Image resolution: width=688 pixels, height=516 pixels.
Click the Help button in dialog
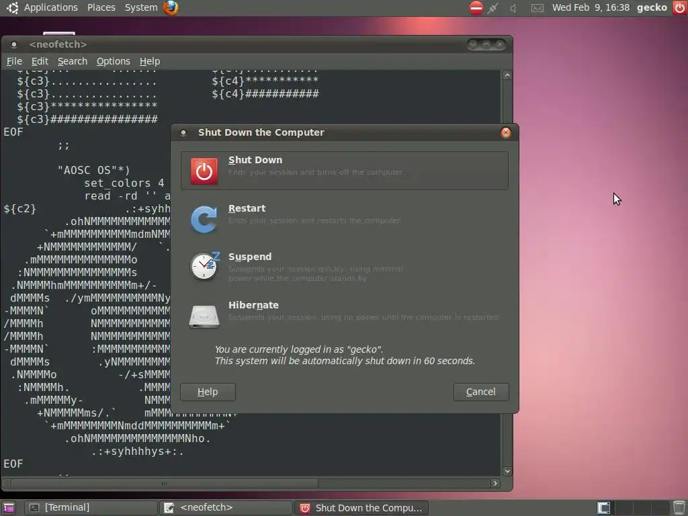coord(208,392)
